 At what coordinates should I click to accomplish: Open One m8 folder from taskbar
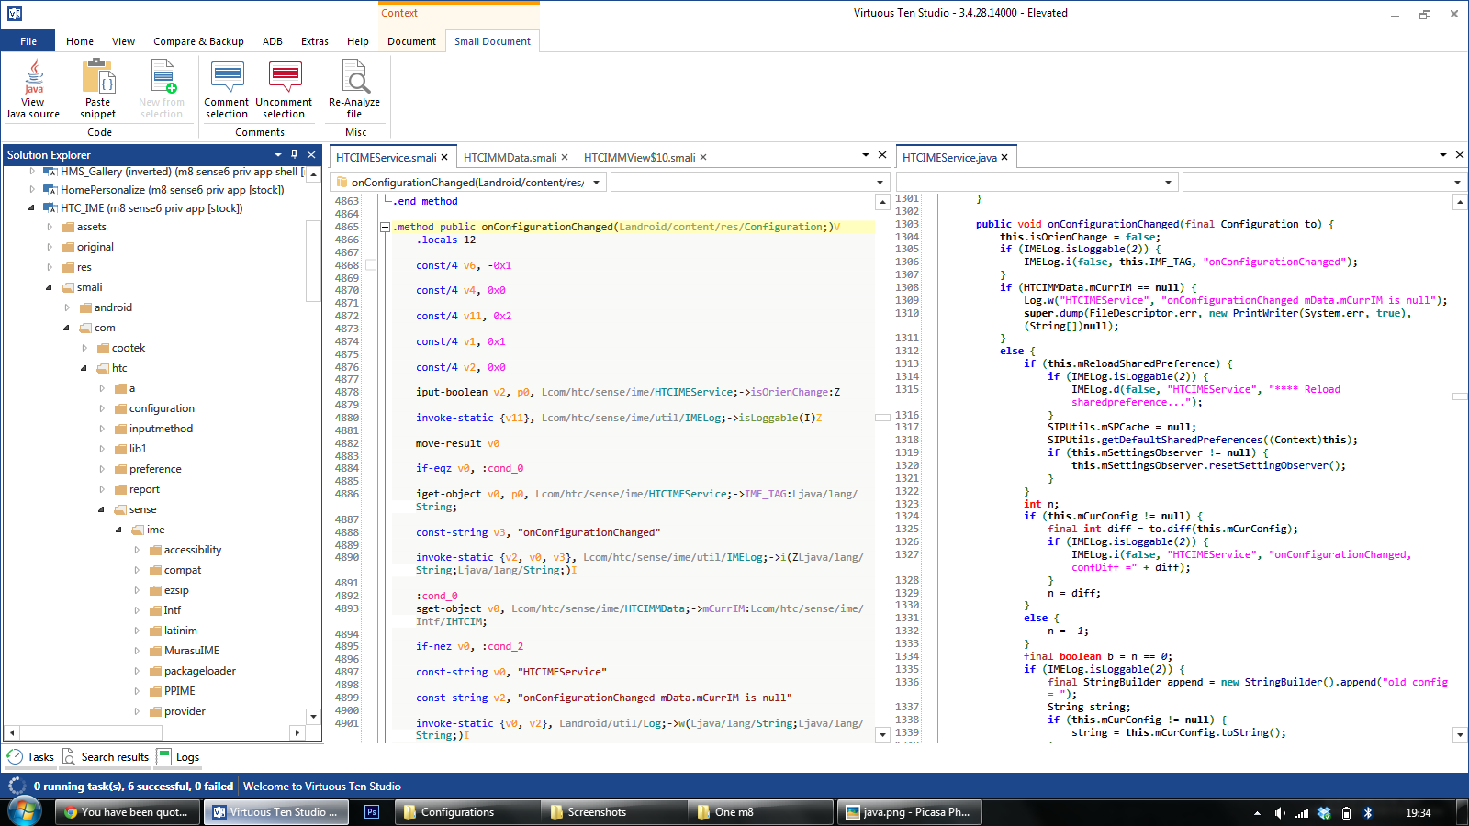pos(761,812)
